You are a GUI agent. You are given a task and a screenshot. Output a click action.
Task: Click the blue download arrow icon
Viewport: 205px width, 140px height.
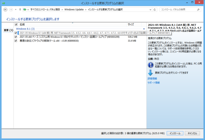pos(150,73)
